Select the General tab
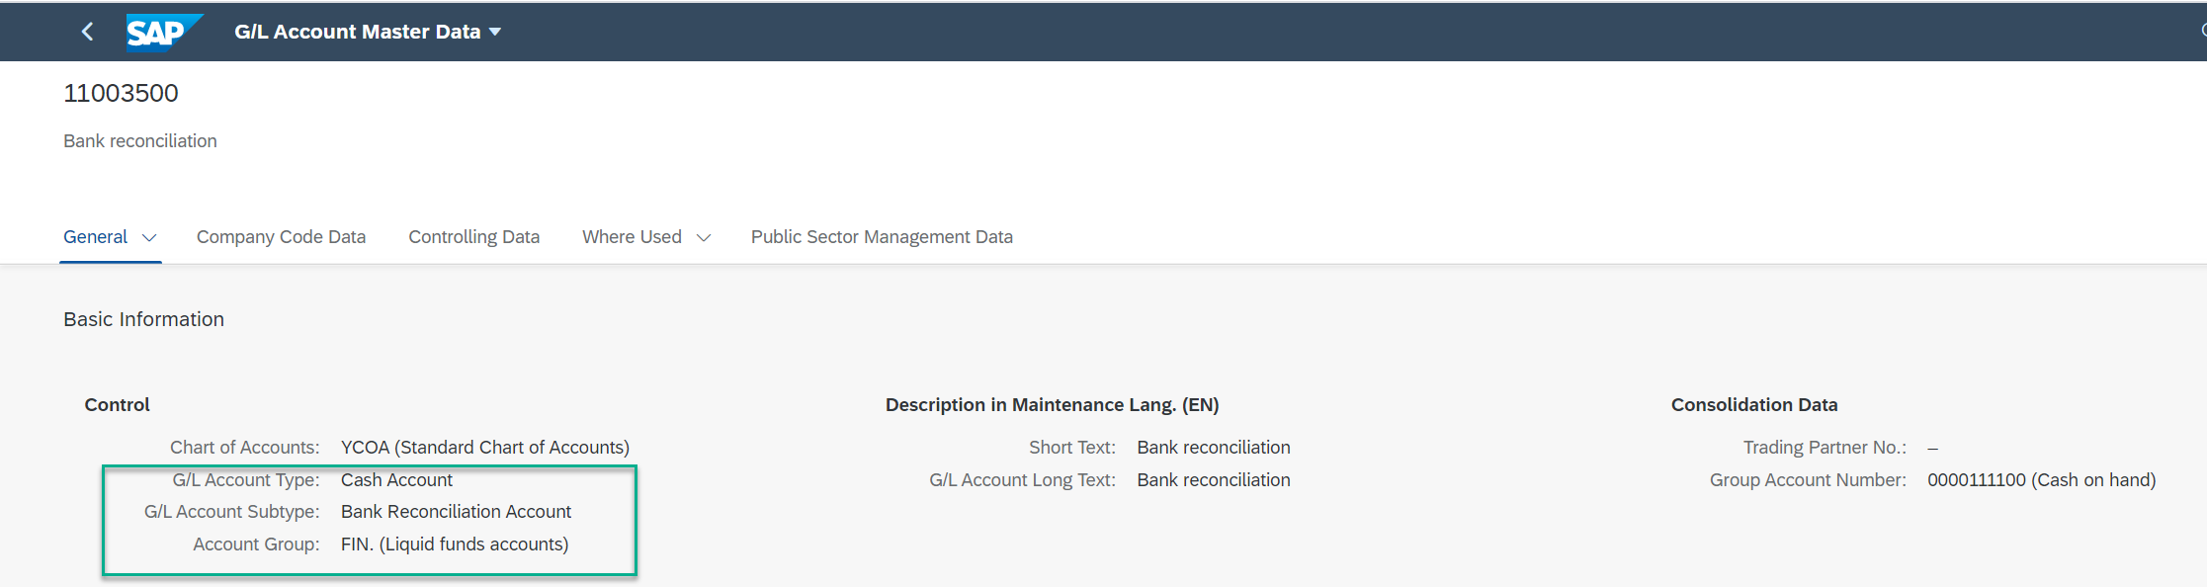This screenshot has width=2207, height=587. 95,237
